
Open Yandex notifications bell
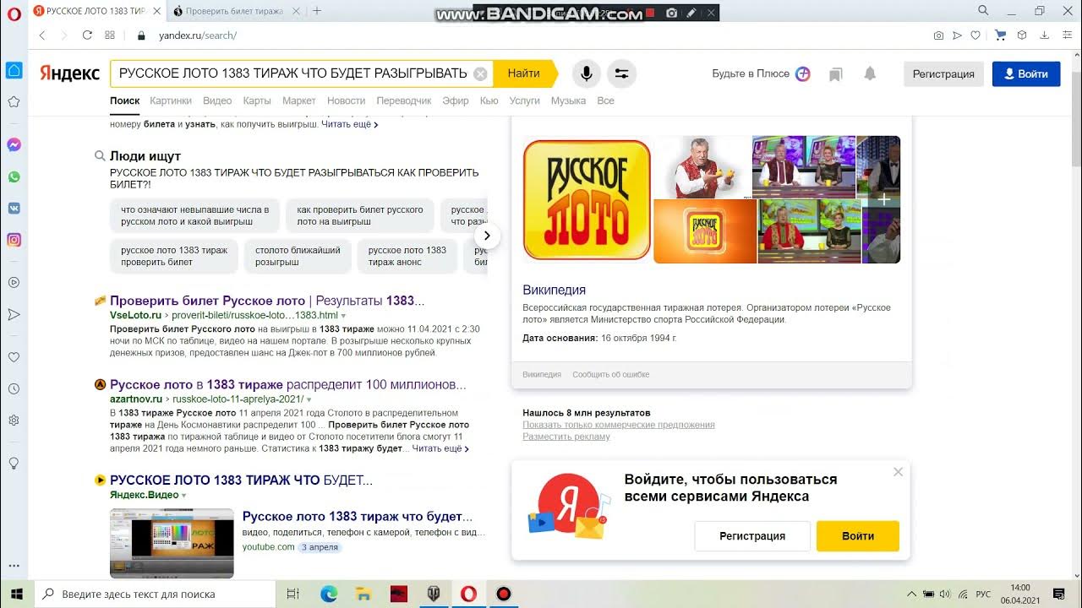[870, 74]
